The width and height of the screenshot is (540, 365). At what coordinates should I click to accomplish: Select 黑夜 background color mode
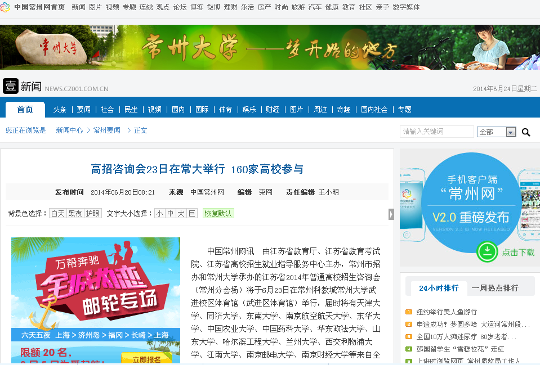point(75,214)
